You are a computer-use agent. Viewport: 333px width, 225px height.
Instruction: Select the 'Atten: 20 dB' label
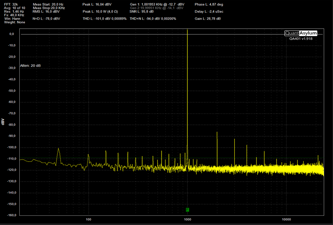[x=30, y=66]
